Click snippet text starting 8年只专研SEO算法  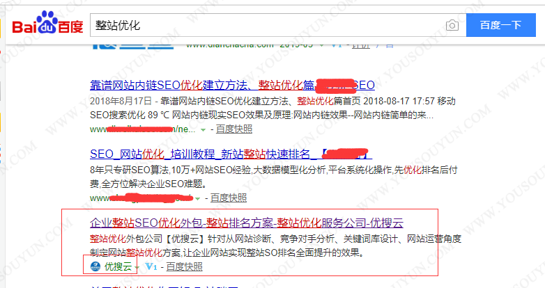(x=273, y=170)
